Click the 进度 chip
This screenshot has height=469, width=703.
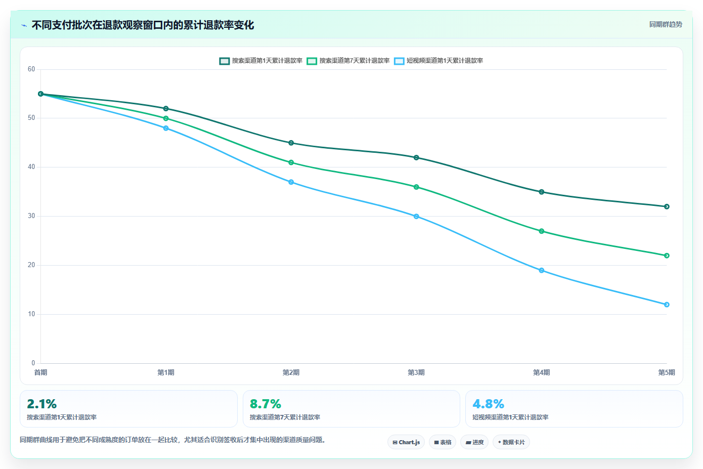pyautogui.click(x=474, y=442)
